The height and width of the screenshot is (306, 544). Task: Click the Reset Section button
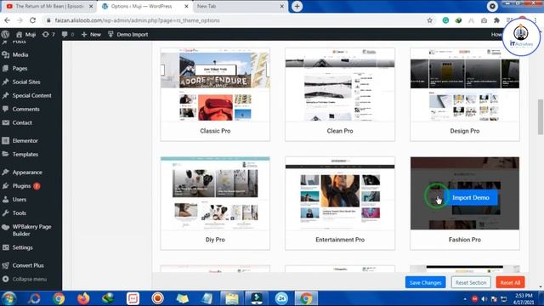pyautogui.click(x=471, y=282)
